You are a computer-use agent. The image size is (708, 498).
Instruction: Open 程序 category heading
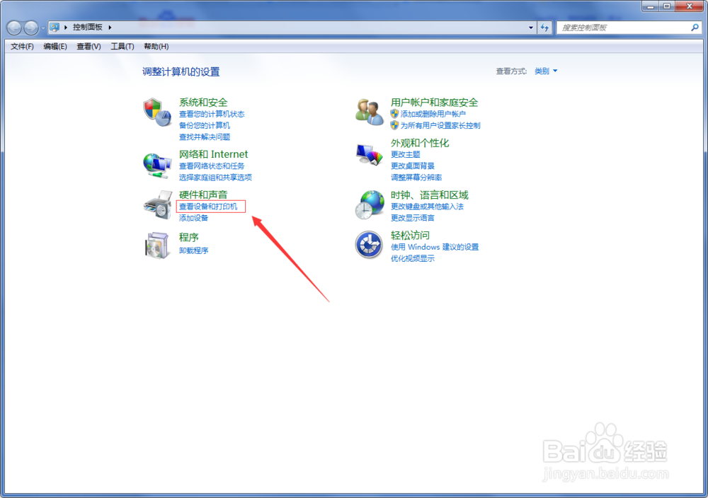point(189,237)
